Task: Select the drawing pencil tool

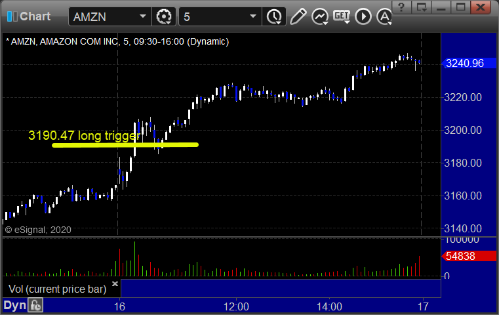Action: 298,16
